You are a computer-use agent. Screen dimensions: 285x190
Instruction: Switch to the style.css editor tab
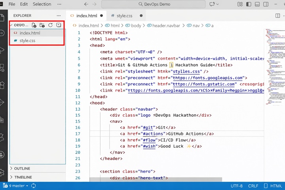pyautogui.click(x=121, y=16)
